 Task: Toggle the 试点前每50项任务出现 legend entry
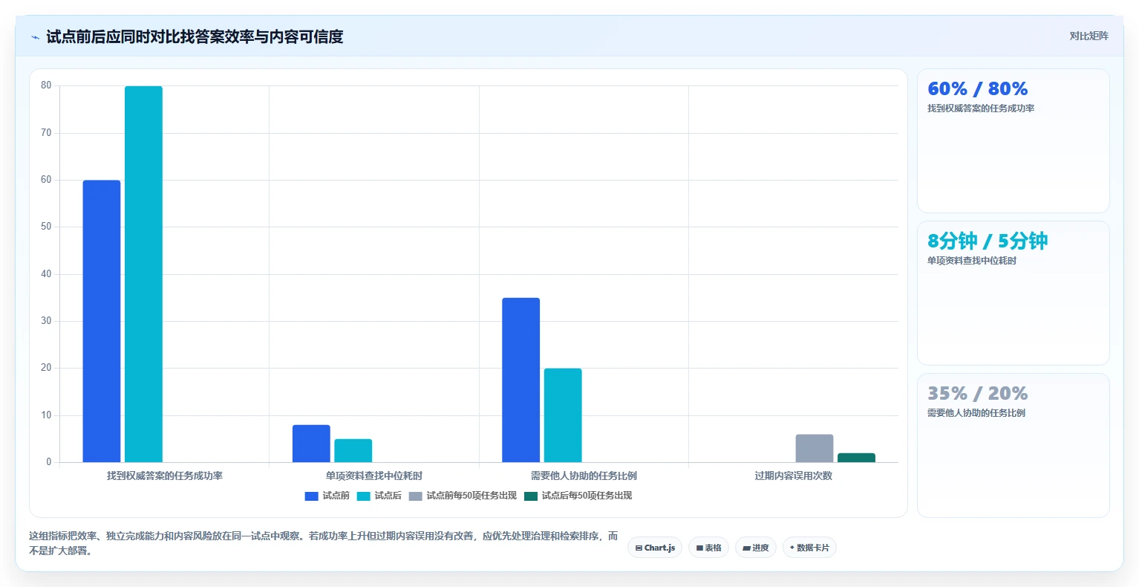[x=463, y=496]
